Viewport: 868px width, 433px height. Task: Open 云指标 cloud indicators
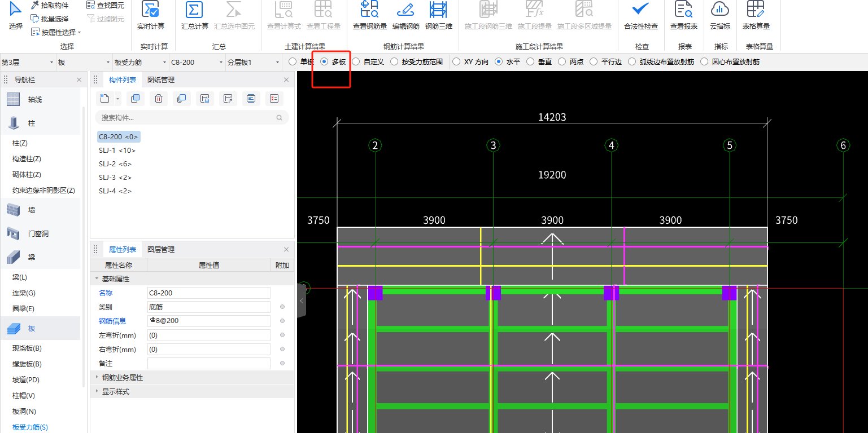click(720, 16)
